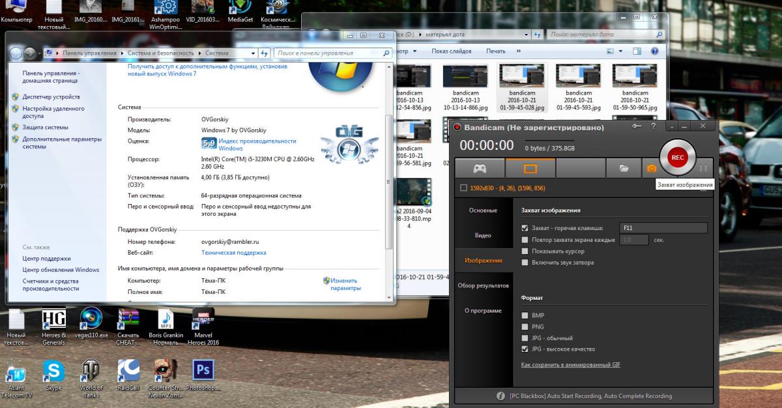Open the Photoshop desktop shortcut
This screenshot has width=782, height=408.
point(203,372)
